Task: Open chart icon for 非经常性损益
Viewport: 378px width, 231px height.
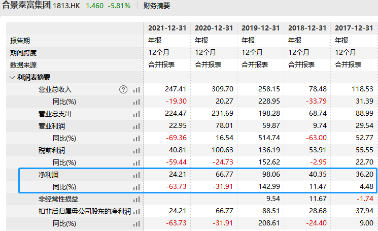Action: (136, 200)
